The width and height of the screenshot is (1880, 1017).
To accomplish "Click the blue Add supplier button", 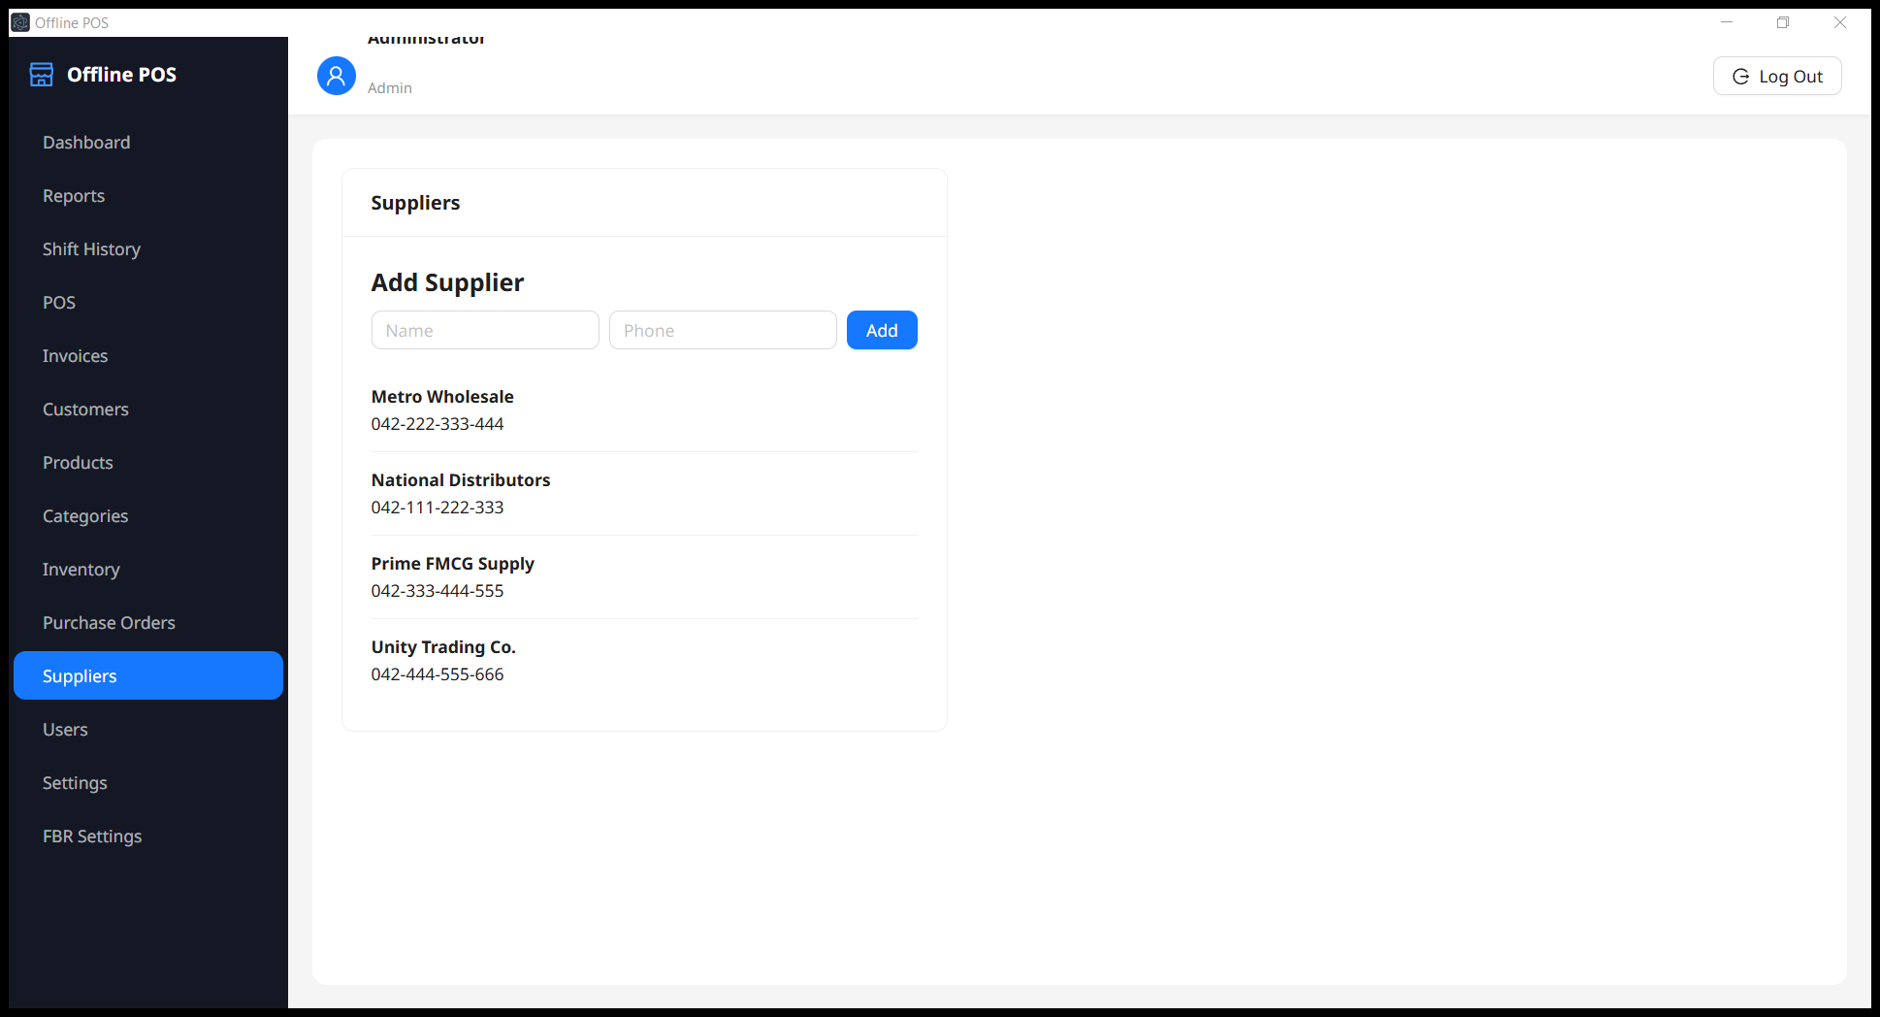I will coord(882,330).
